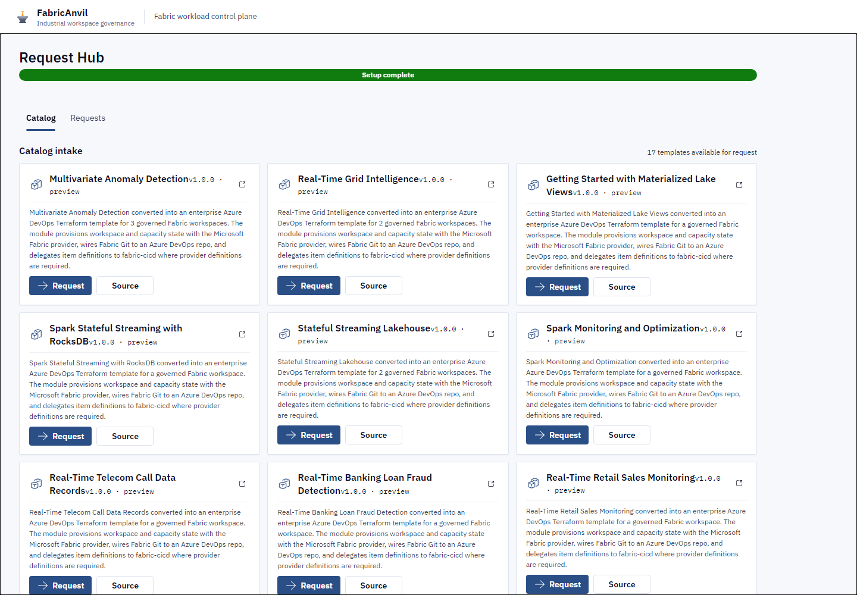The image size is (857, 595).
Task: Click the FabricAnvil brand name
Action: [62, 12]
